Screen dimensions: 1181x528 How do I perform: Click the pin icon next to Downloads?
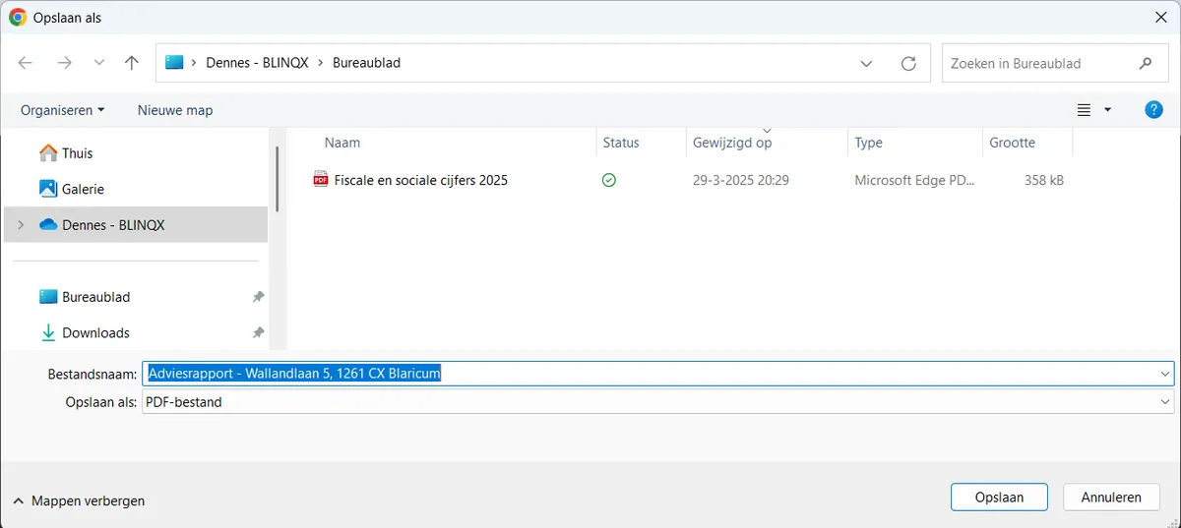pos(258,332)
